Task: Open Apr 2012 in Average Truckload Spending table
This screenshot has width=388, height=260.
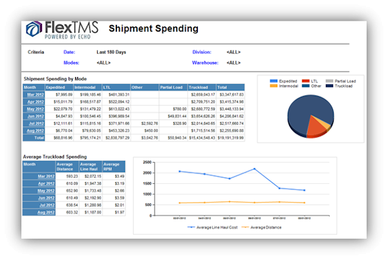Action: pos(45,183)
